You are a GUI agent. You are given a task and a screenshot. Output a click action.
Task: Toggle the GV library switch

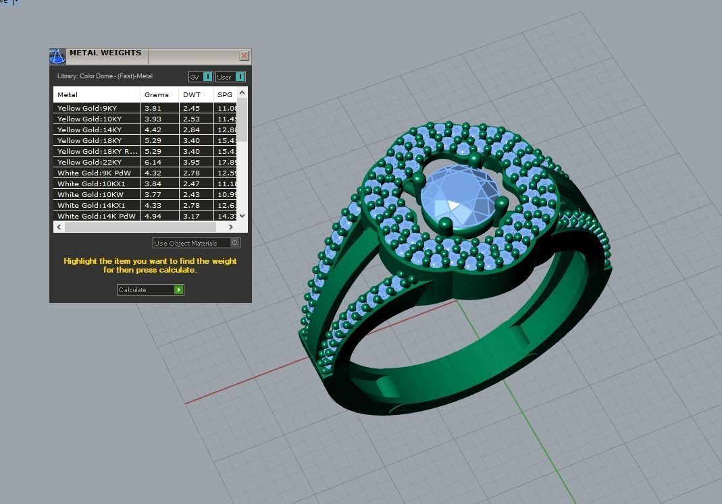pyautogui.click(x=201, y=77)
